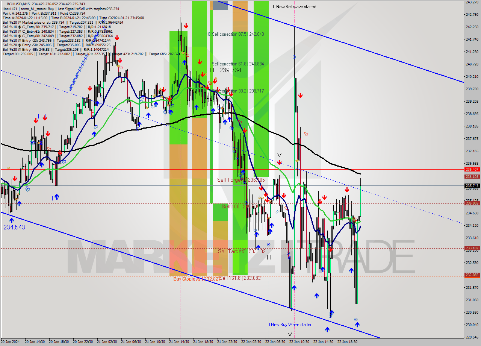The height and width of the screenshot is (346, 481).
Task: Click the 'Line:1471 | tema_h1_status: Buy' info line
Action: pyautogui.click(x=61, y=9)
